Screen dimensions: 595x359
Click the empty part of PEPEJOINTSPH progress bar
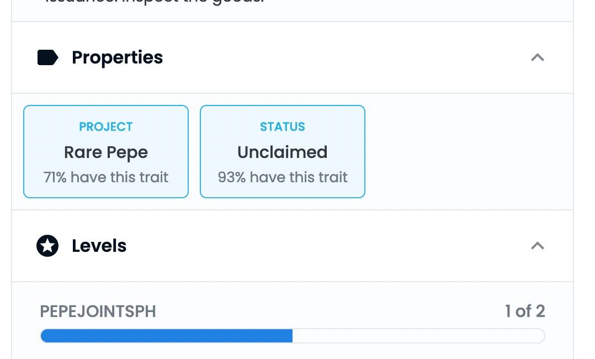pyautogui.click(x=418, y=336)
